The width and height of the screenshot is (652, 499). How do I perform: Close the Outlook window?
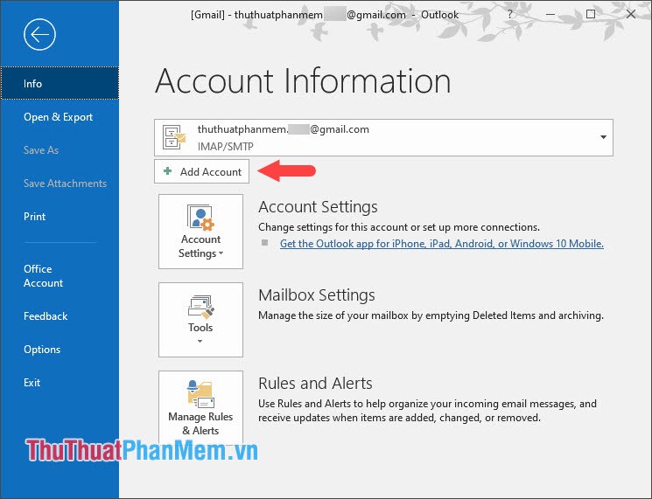coord(631,15)
